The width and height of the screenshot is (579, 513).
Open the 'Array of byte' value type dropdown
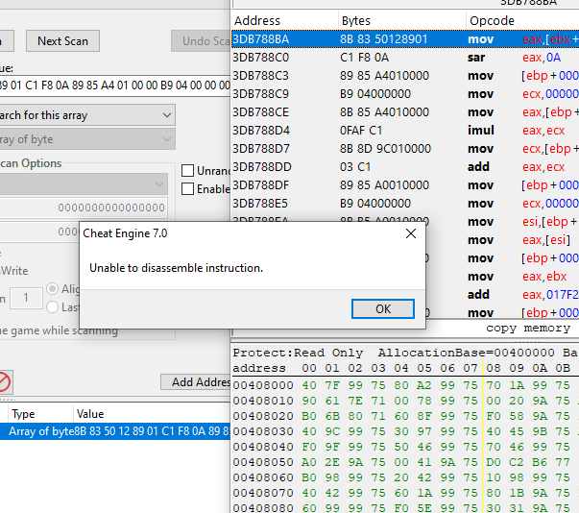tap(85, 139)
